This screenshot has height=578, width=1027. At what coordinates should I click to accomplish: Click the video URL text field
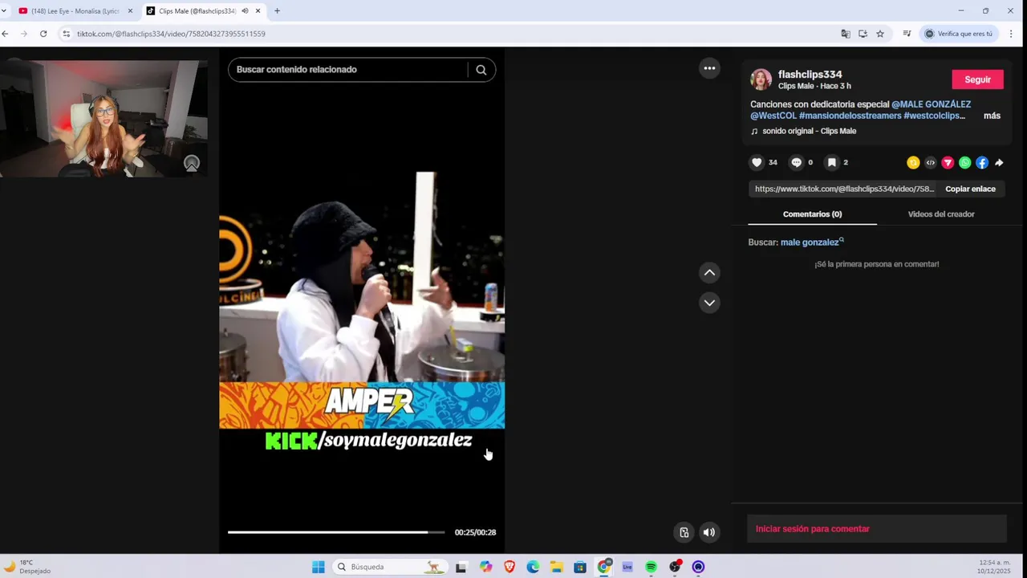tap(842, 189)
